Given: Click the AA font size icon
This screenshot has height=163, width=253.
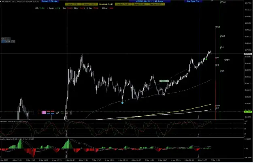Looking at the screenshot, I should pos(57,113).
